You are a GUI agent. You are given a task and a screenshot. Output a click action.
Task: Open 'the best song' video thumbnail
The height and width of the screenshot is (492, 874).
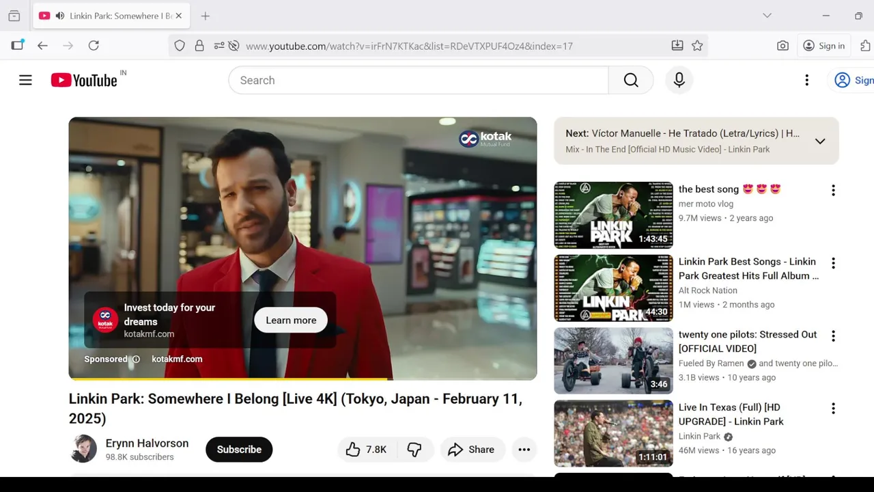(x=613, y=215)
